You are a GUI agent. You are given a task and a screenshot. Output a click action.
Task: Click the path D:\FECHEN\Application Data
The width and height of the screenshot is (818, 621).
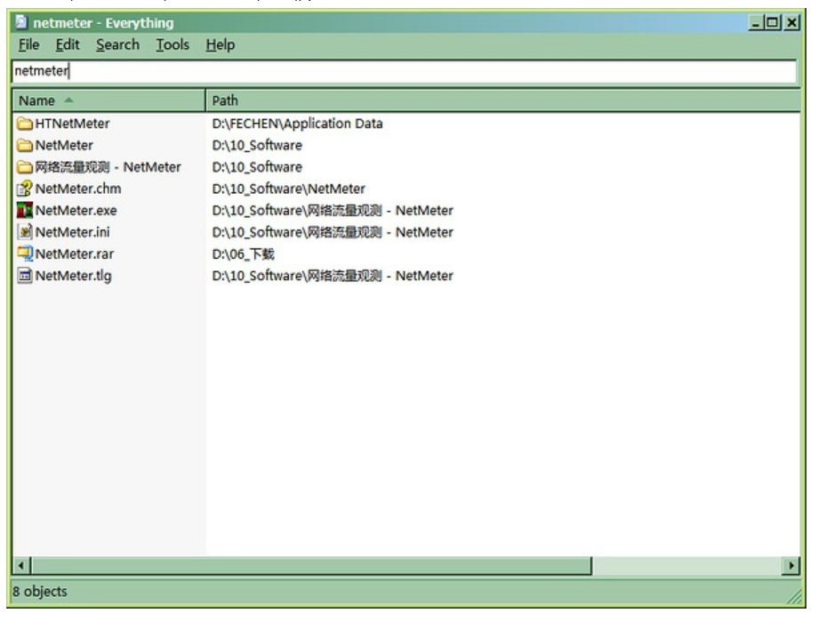click(x=297, y=124)
